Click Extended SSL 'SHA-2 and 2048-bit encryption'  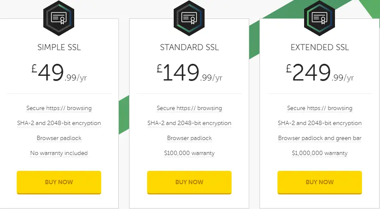point(320,123)
